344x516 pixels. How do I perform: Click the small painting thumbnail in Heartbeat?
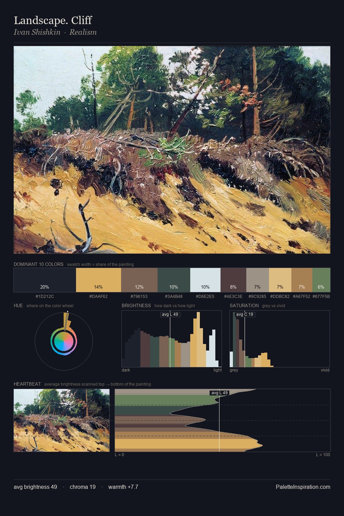[62, 420]
